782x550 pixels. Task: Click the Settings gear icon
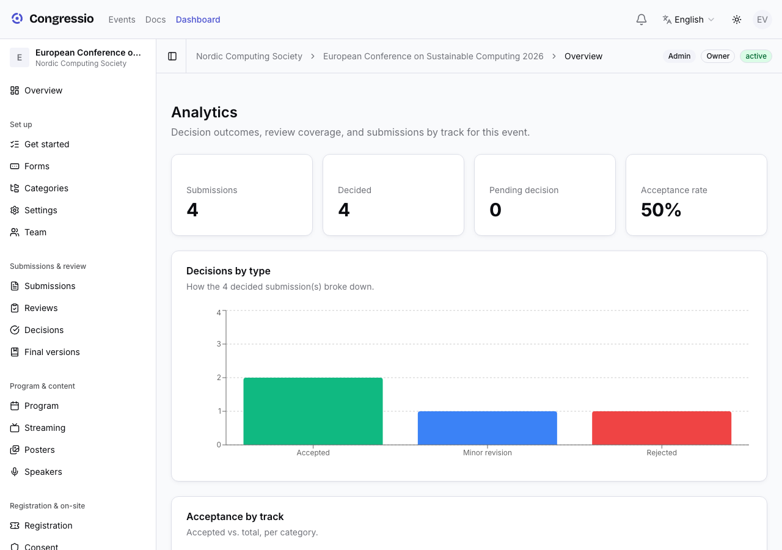click(15, 210)
